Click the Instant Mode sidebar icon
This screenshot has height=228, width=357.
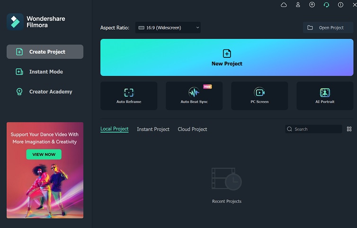(x=19, y=72)
